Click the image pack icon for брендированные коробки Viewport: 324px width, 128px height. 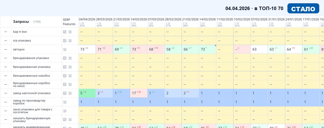click(65, 76)
